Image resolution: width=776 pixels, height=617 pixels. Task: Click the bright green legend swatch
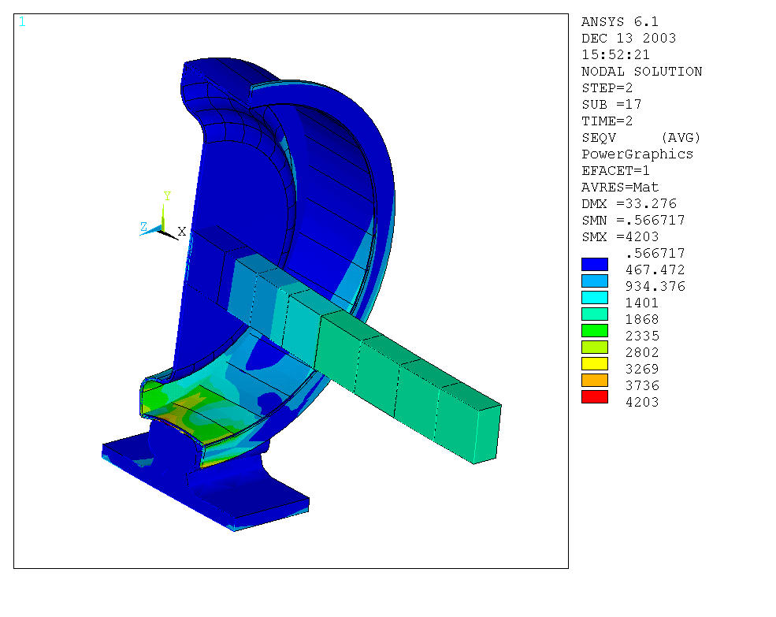pyautogui.click(x=594, y=331)
